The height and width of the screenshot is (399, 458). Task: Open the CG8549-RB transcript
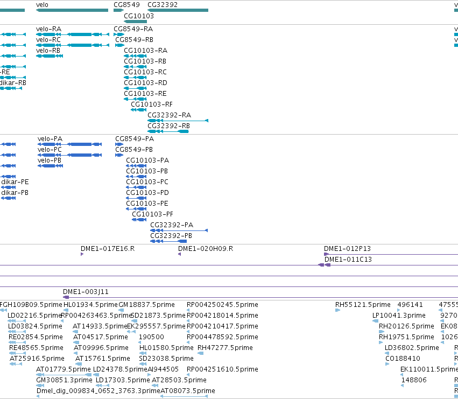click(120, 45)
